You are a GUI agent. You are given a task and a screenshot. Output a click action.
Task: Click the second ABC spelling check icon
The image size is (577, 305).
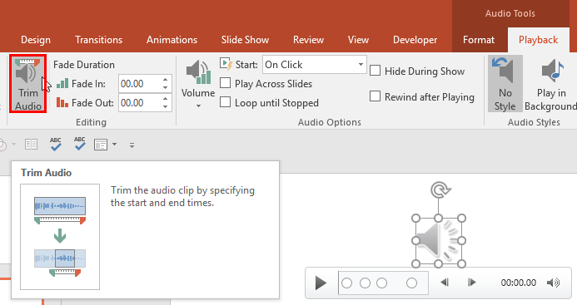point(79,144)
